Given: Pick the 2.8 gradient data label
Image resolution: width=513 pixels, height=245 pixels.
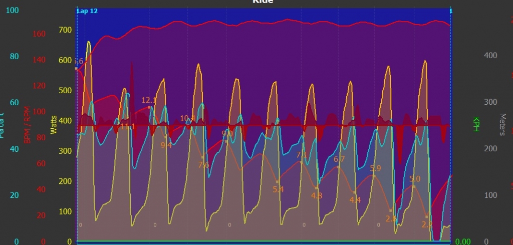Looking at the screenshot, I should 391,219.
